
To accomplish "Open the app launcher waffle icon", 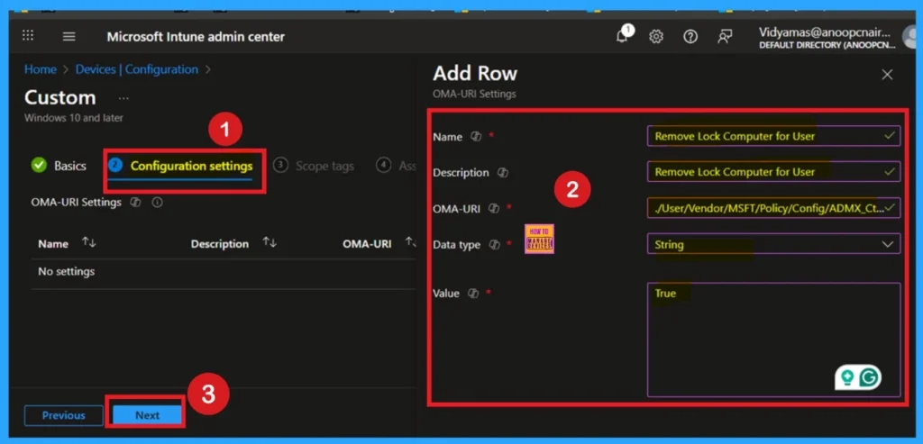I will click(x=28, y=36).
